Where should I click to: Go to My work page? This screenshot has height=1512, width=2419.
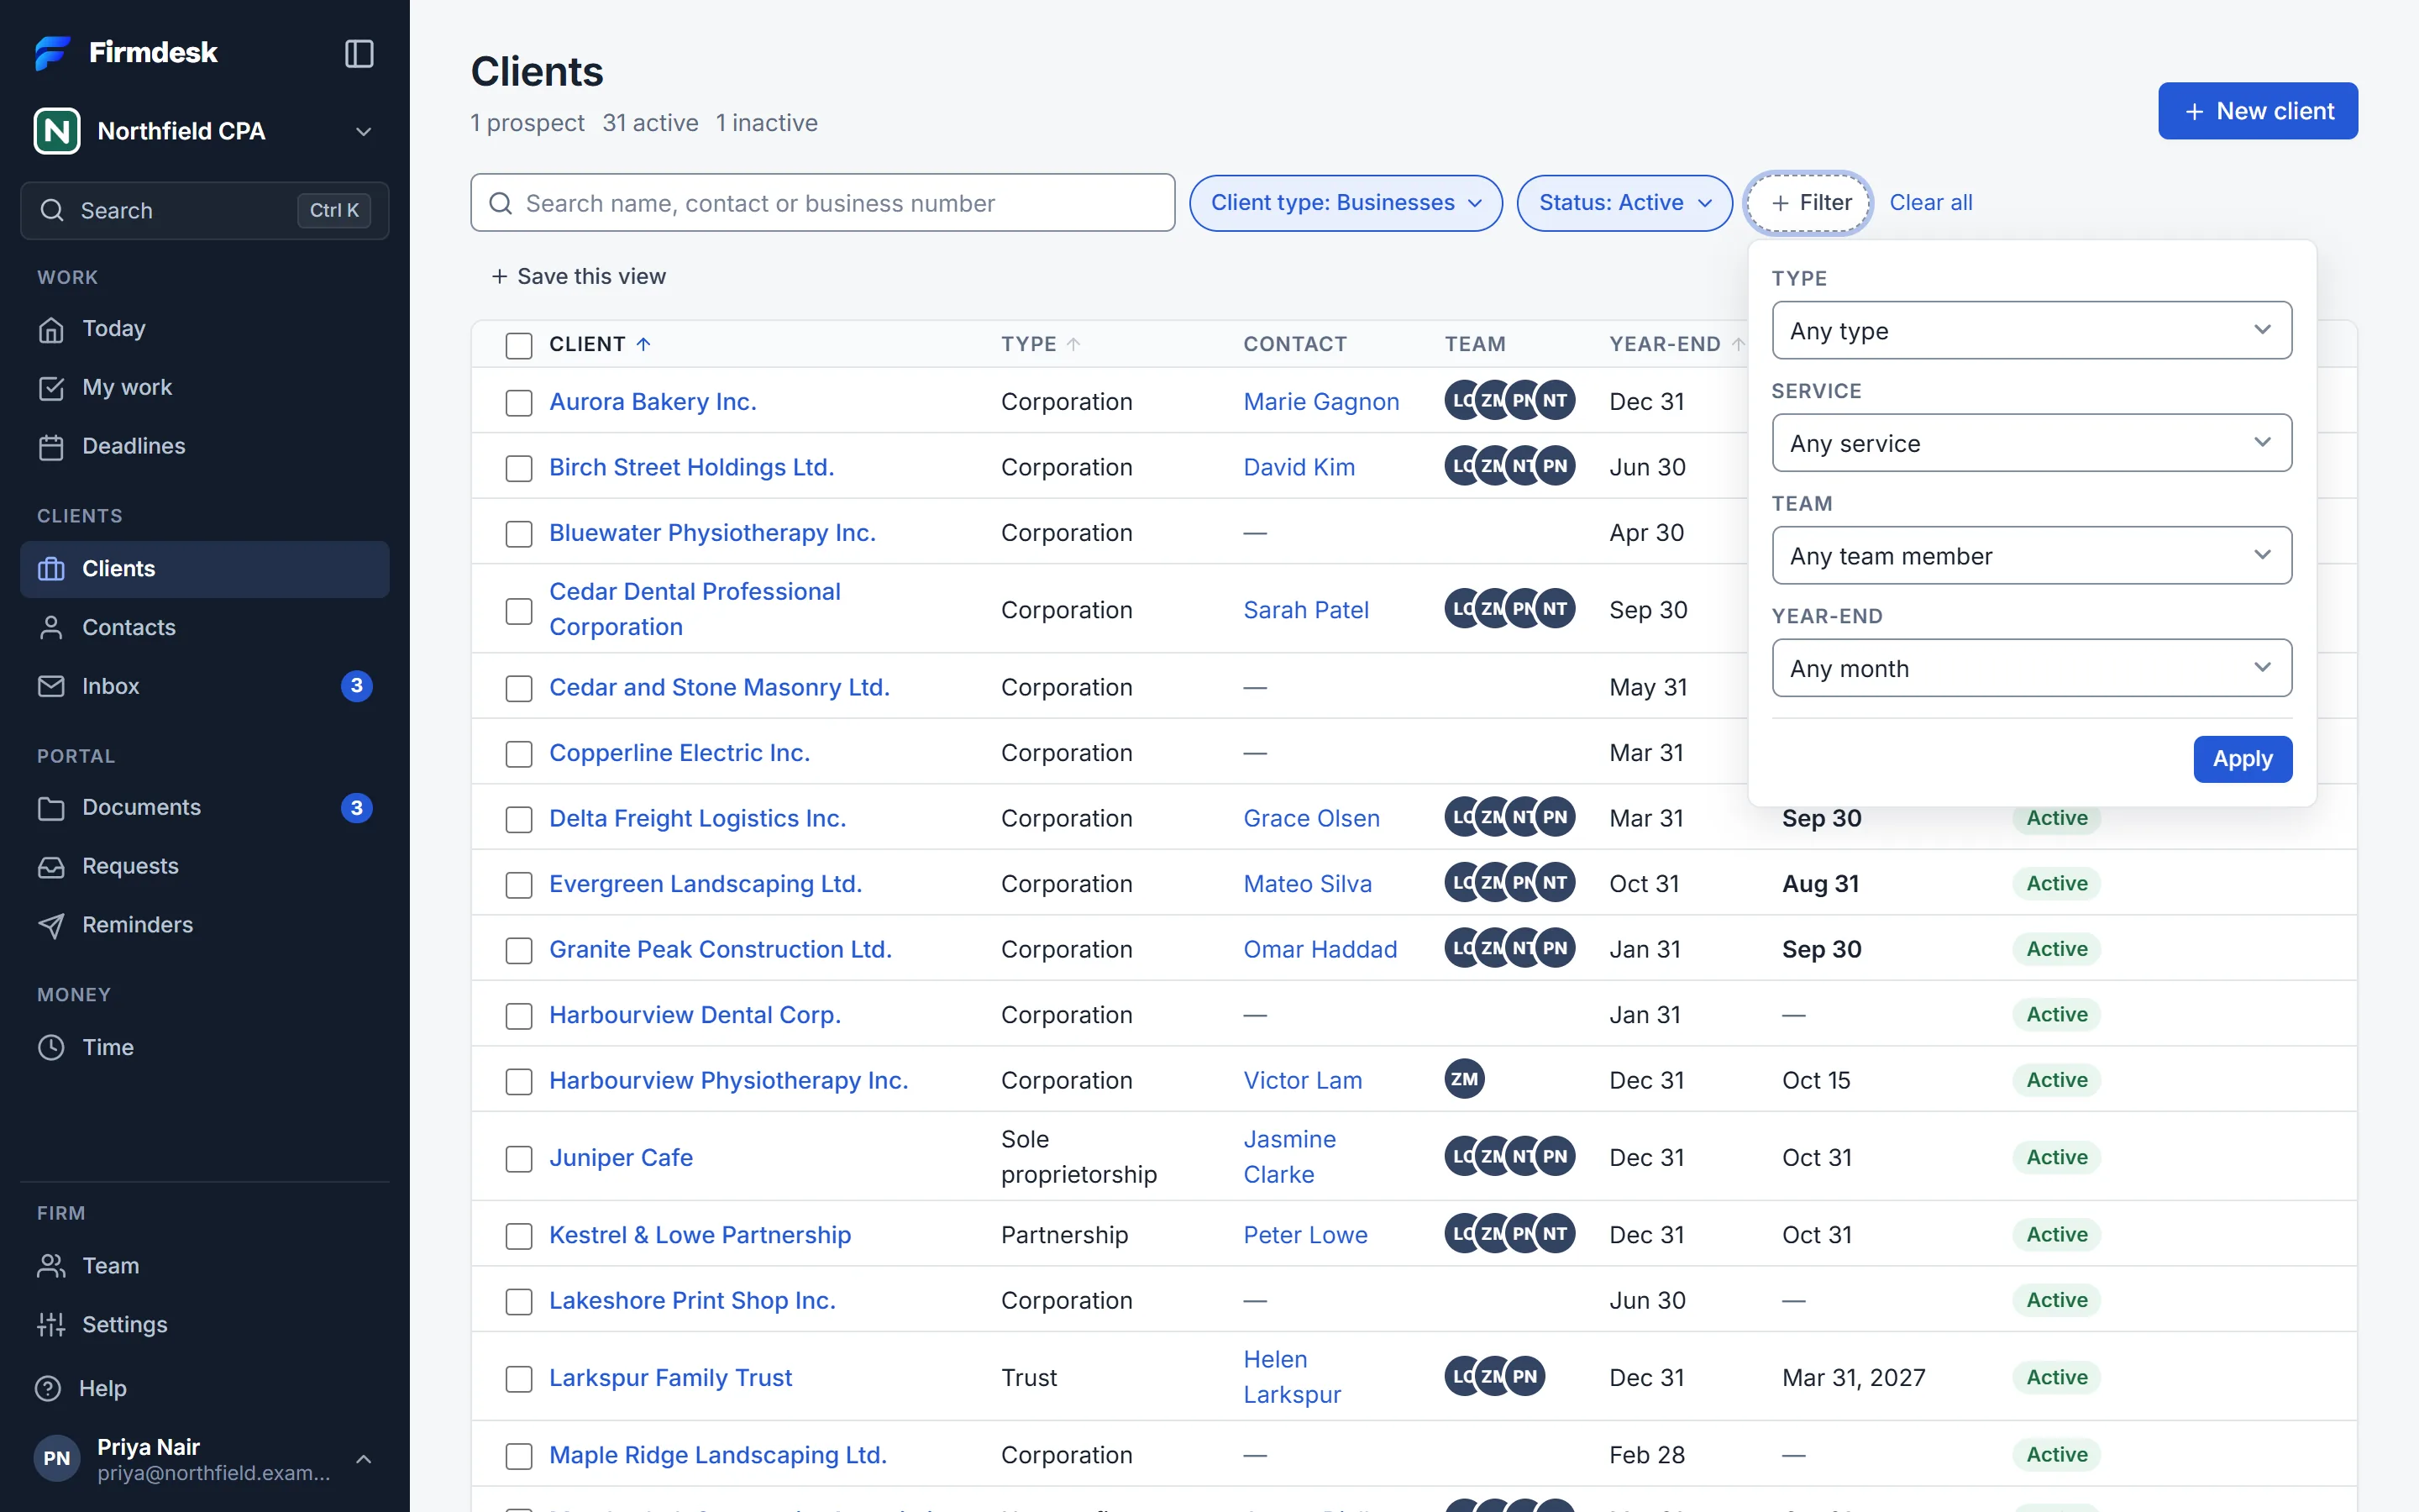click(205, 388)
